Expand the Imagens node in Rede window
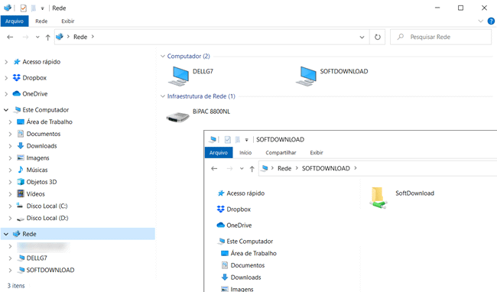This screenshot has height=292, width=497. (x=10, y=158)
